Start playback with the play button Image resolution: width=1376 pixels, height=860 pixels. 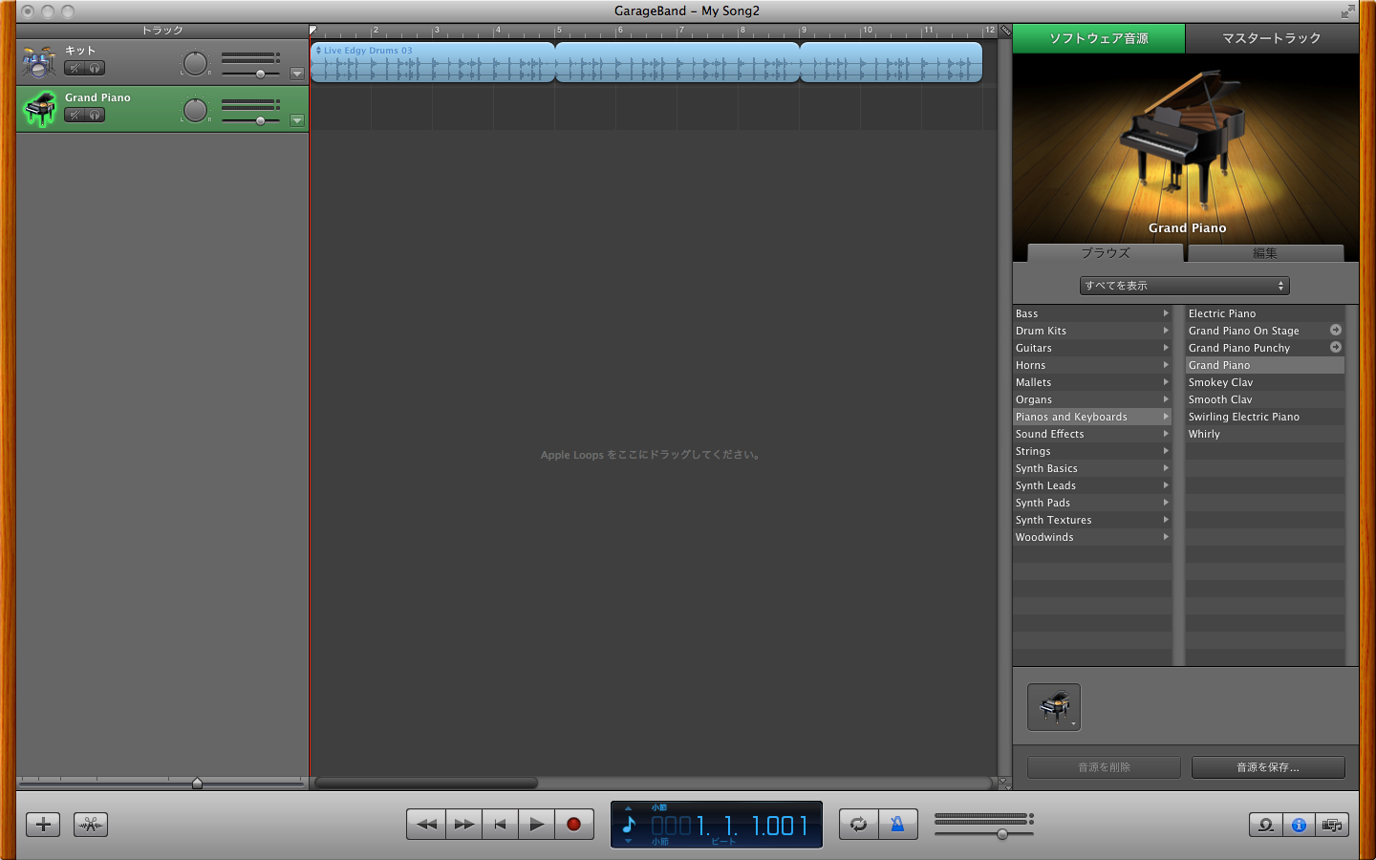tap(537, 824)
